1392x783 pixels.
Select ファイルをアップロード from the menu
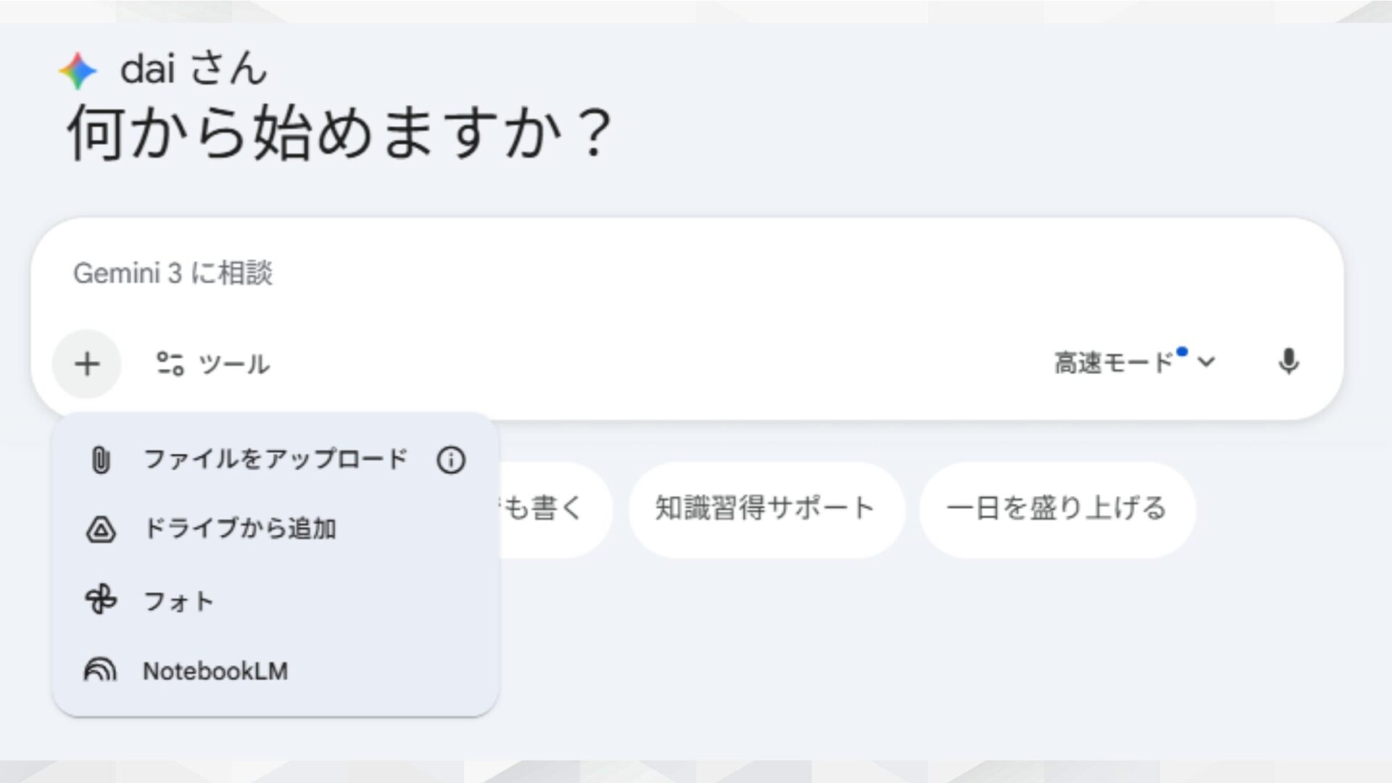coord(275,457)
